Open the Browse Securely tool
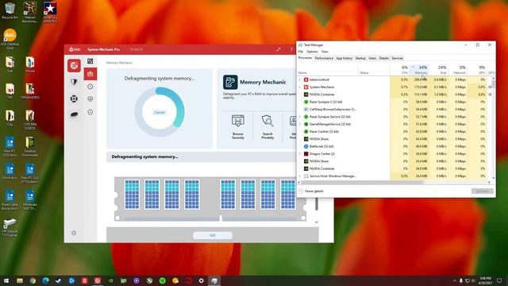508x286 pixels. coord(238,127)
